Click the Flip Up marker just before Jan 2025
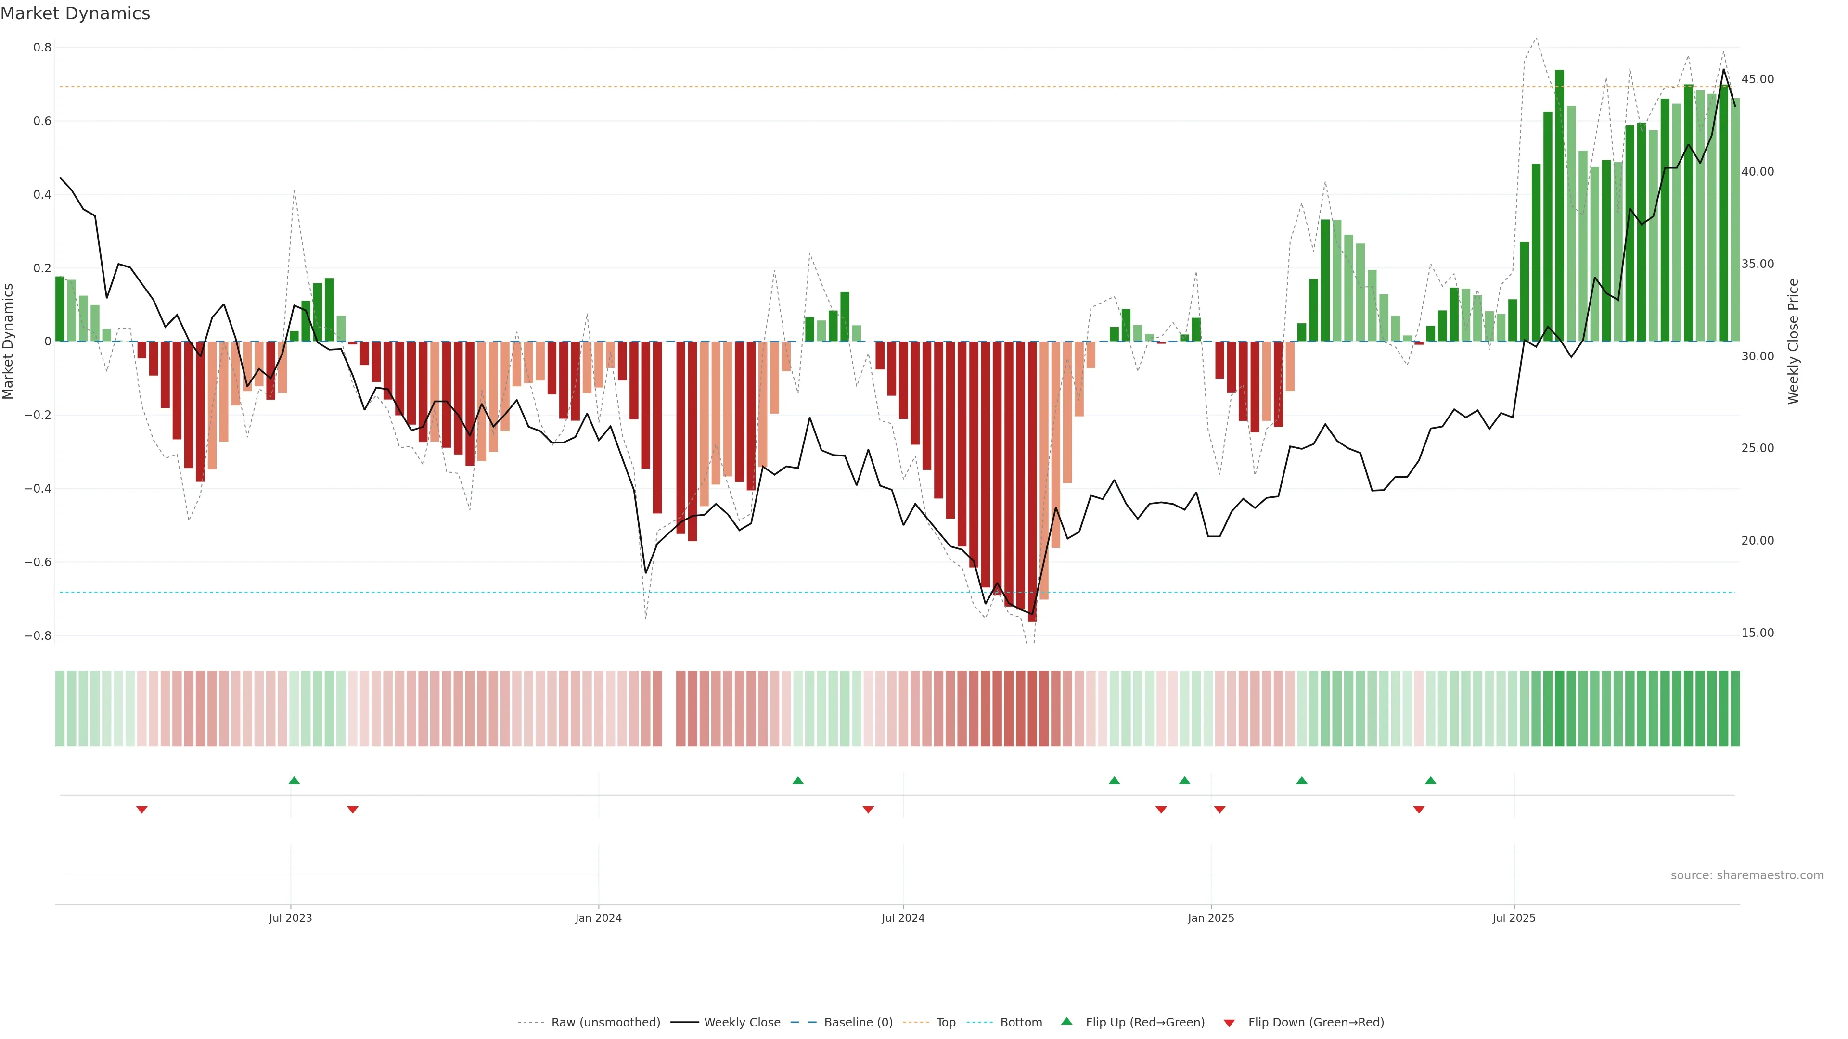The image size is (1848, 1039). pyautogui.click(x=1184, y=780)
